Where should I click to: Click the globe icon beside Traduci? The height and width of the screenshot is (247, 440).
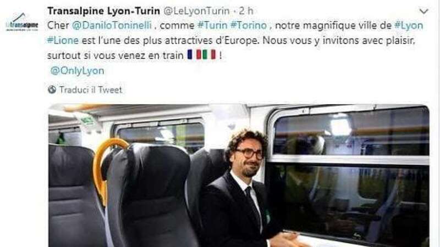(x=52, y=89)
